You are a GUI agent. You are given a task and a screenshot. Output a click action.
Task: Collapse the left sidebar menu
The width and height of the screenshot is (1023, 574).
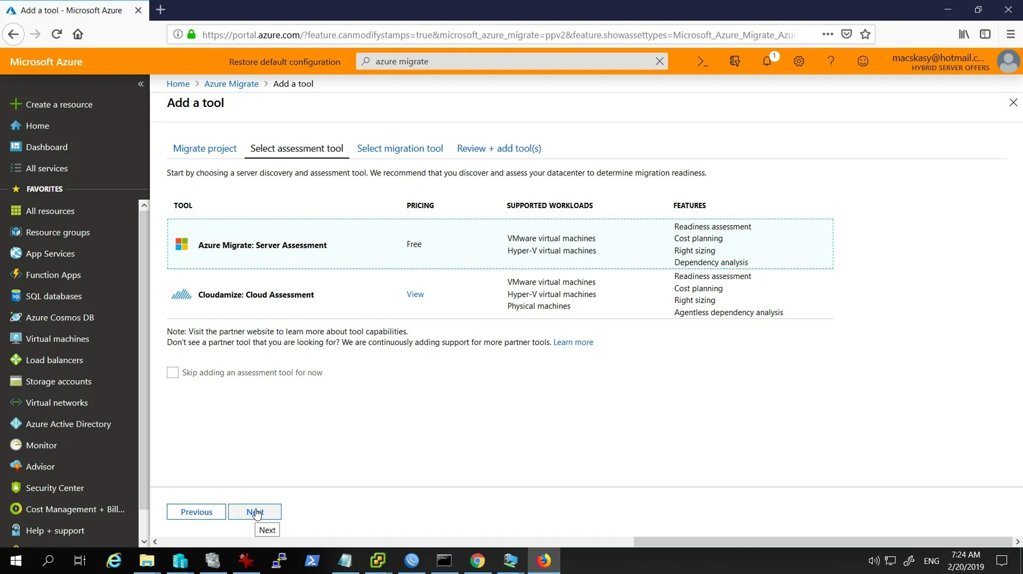pos(140,84)
